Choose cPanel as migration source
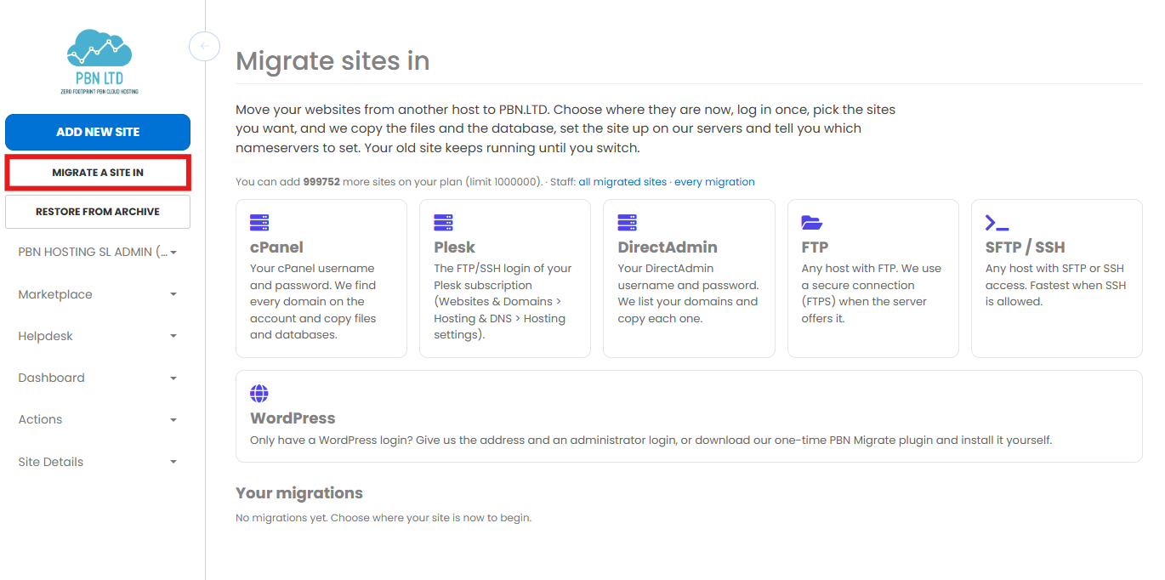1165x580 pixels. point(321,278)
